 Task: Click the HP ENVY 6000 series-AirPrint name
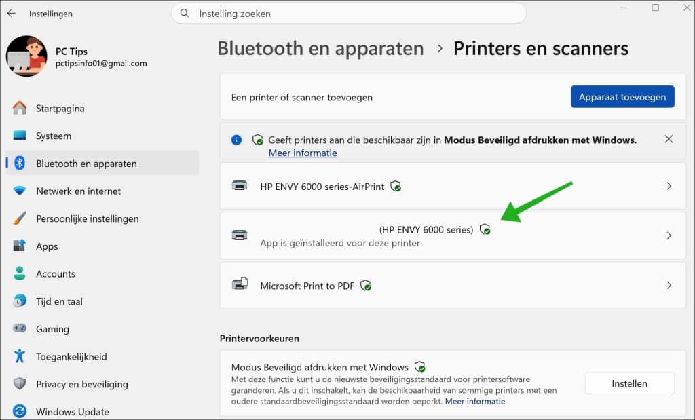coord(322,187)
